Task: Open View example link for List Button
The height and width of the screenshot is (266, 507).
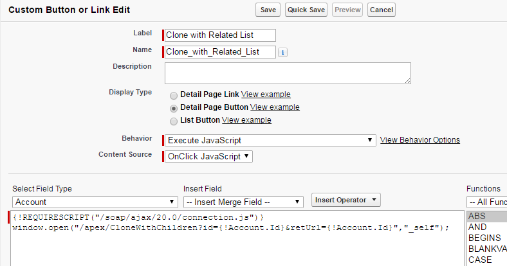Action: coord(246,120)
